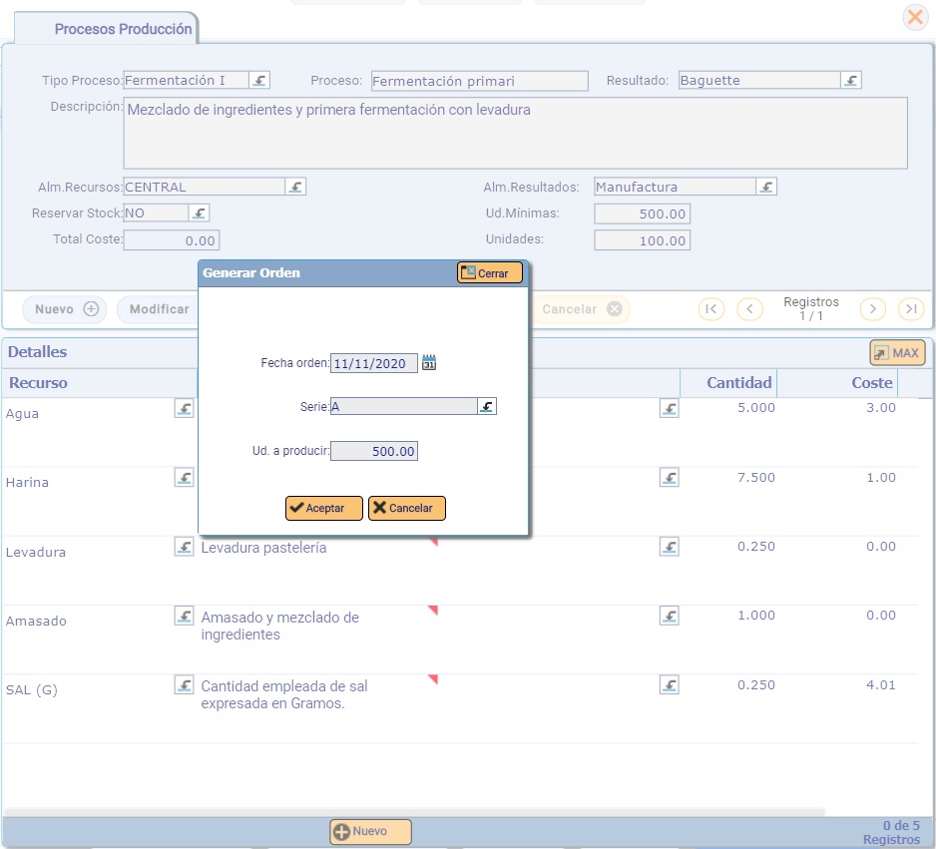Image resolution: width=936 pixels, height=849 pixels.
Task: Click lookup icon left of Levadura's 0.250 quantity
Action: point(670,547)
